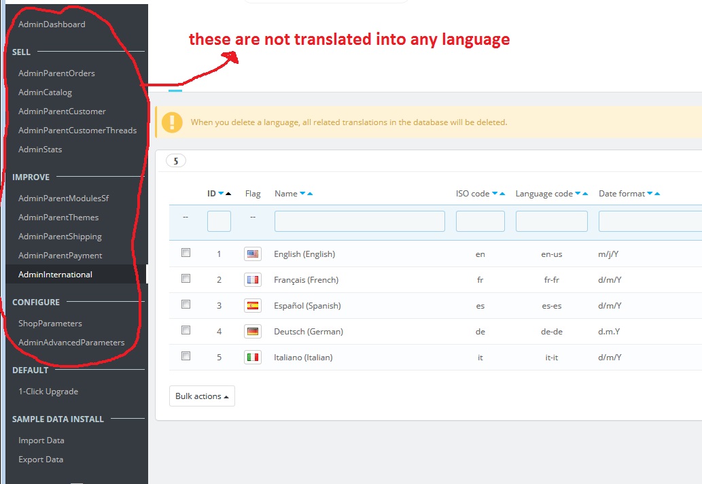Select the AdminCatalog sidebar entry
Viewport: 702px width, 484px height.
[45, 92]
